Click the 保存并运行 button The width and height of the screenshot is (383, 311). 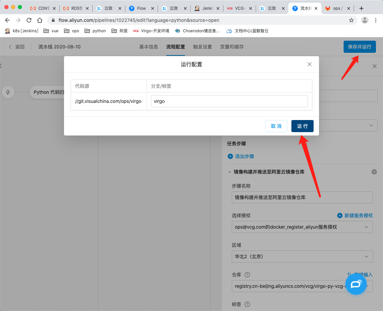(359, 47)
